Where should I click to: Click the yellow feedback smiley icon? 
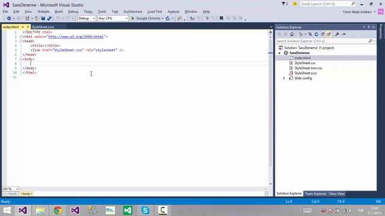click(x=295, y=4)
